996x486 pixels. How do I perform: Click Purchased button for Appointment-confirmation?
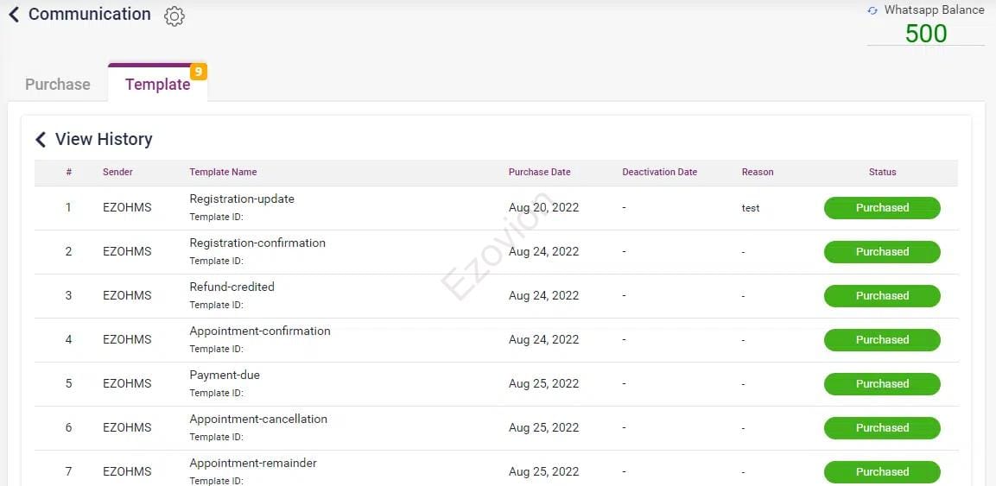[x=882, y=340]
